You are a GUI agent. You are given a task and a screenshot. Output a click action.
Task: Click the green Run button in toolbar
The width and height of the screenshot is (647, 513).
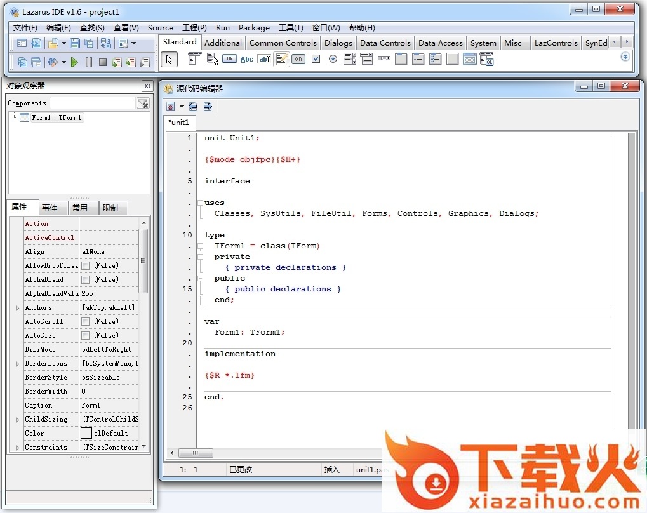pyautogui.click(x=74, y=62)
